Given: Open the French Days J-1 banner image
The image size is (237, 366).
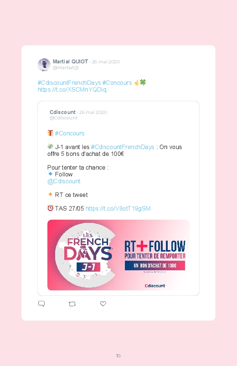Looking at the screenshot, I should [118, 255].
